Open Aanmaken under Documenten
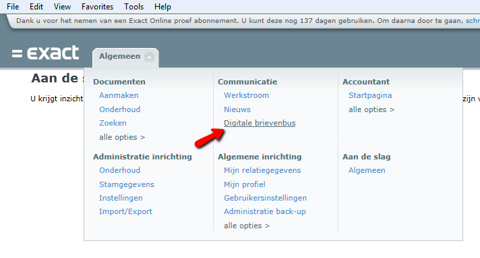Image resolution: width=480 pixels, height=258 pixels. [119, 95]
